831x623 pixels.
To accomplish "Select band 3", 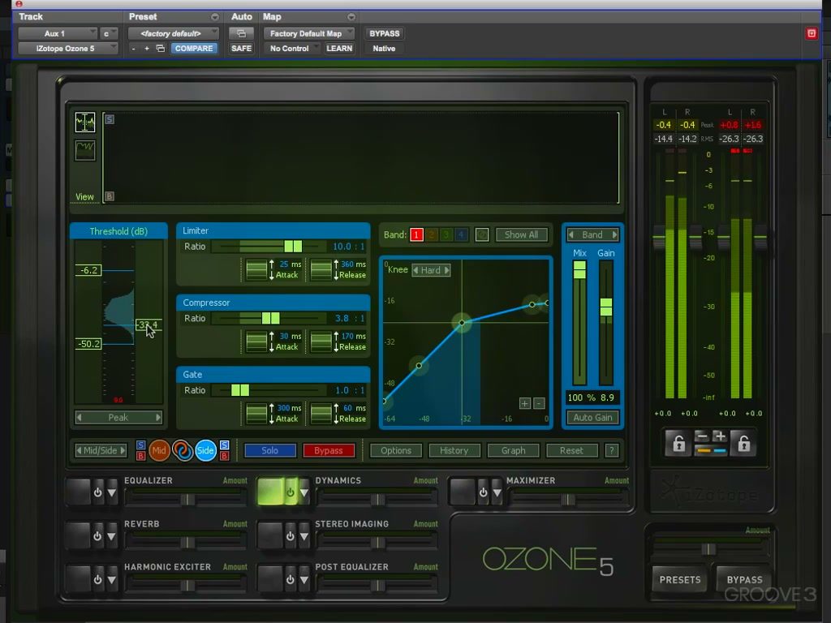I will pyautogui.click(x=446, y=234).
